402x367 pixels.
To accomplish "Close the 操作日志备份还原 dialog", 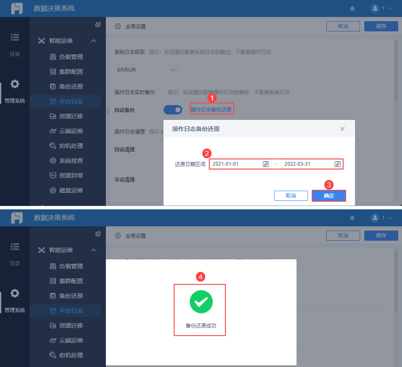I will pyautogui.click(x=342, y=129).
